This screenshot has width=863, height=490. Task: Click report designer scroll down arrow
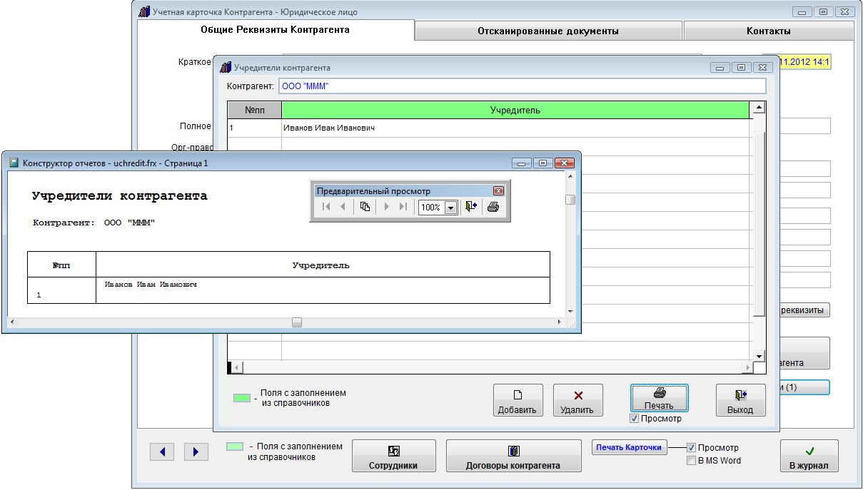coord(570,312)
